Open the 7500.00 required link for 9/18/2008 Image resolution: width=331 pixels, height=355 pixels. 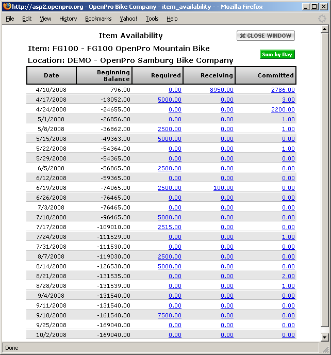point(170,315)
